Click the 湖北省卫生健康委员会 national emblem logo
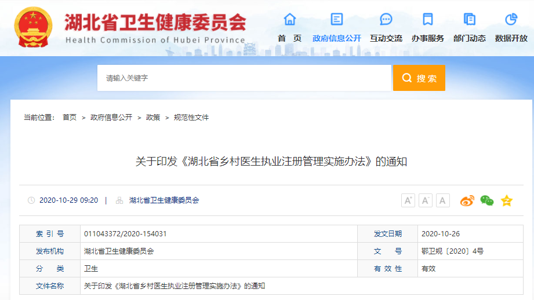The width and height of the screenshot is (534, 300). pos(32,27)
